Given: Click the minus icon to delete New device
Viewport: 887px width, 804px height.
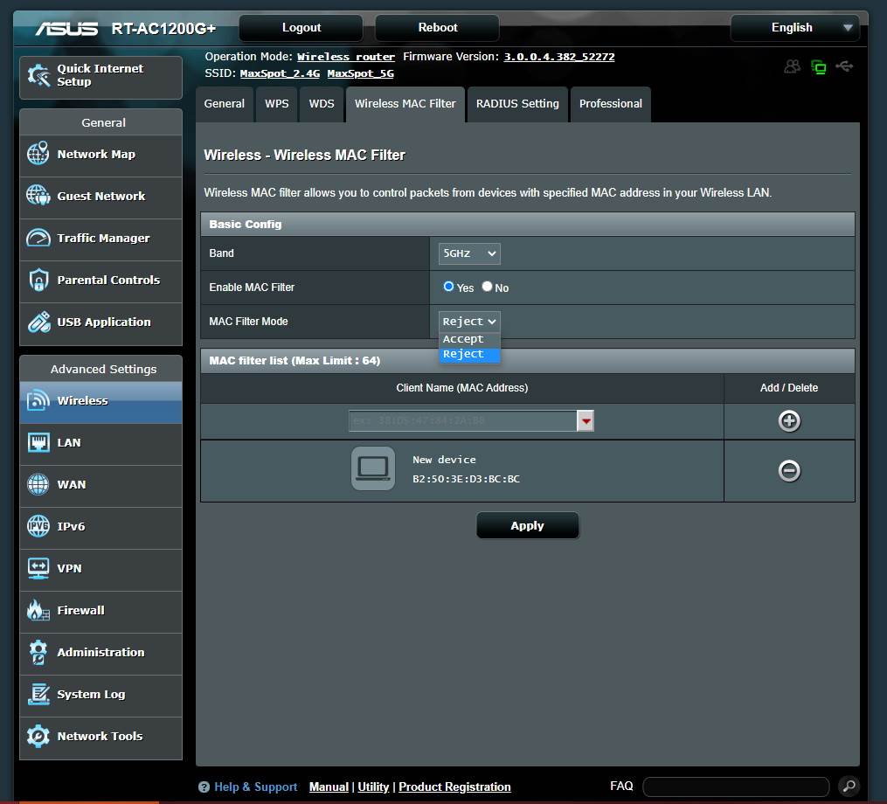Looking at the screenshot, I should pos(788,471).
